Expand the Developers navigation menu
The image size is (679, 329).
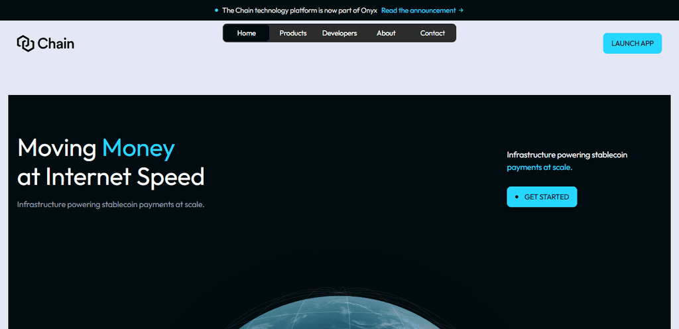[x=339, y=33]
